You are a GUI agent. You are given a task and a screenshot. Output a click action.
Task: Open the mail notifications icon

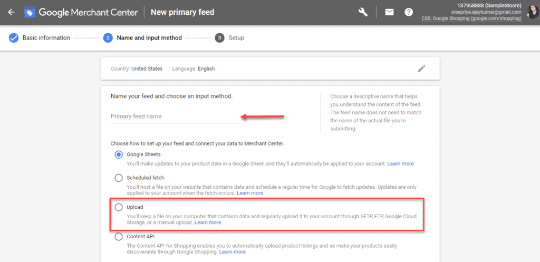click(389, 12)
